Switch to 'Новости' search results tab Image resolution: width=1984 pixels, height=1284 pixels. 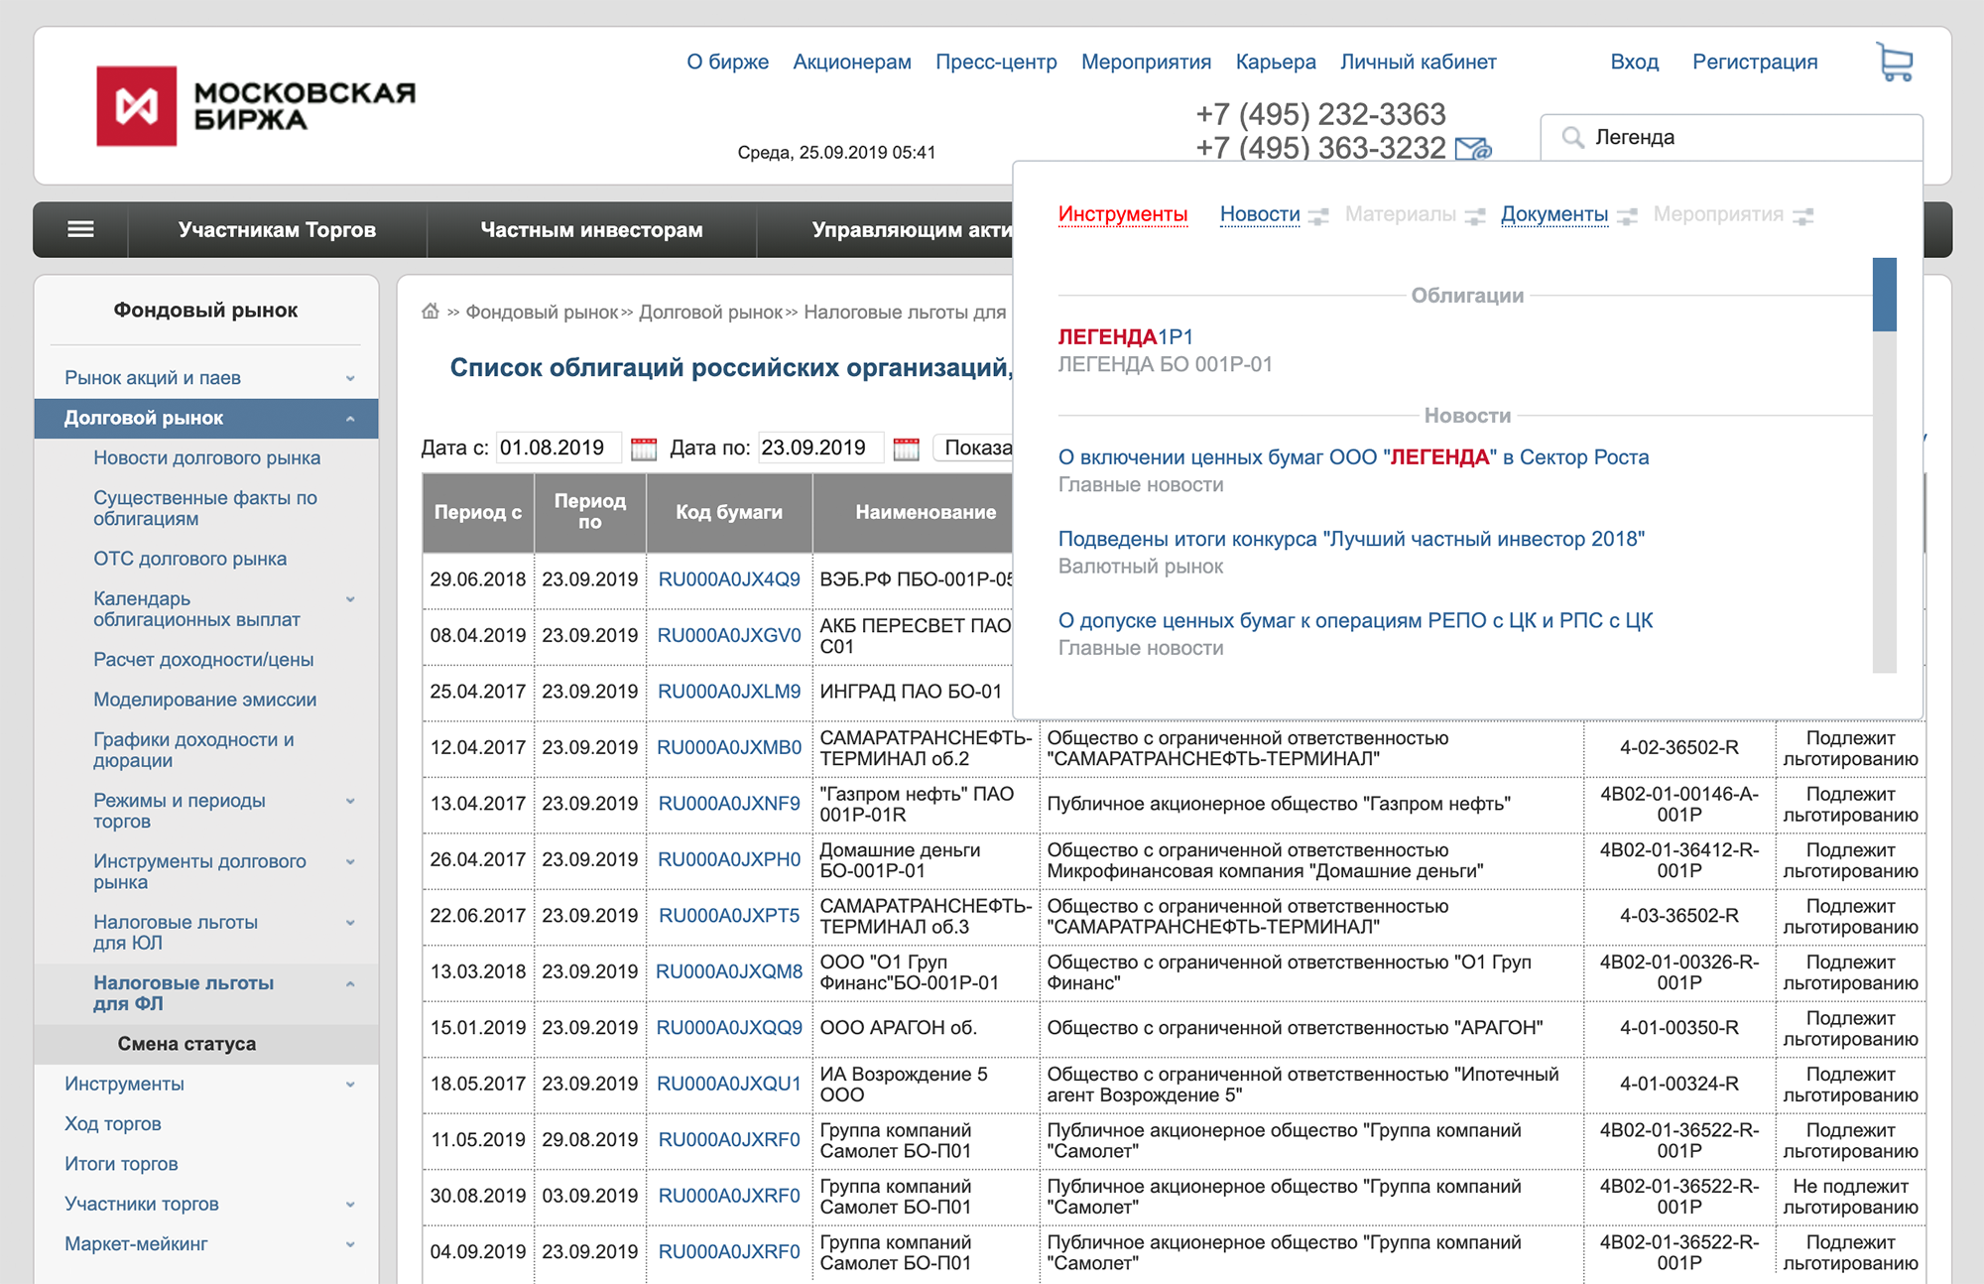pyautogui.click(x=1260, y=214)
